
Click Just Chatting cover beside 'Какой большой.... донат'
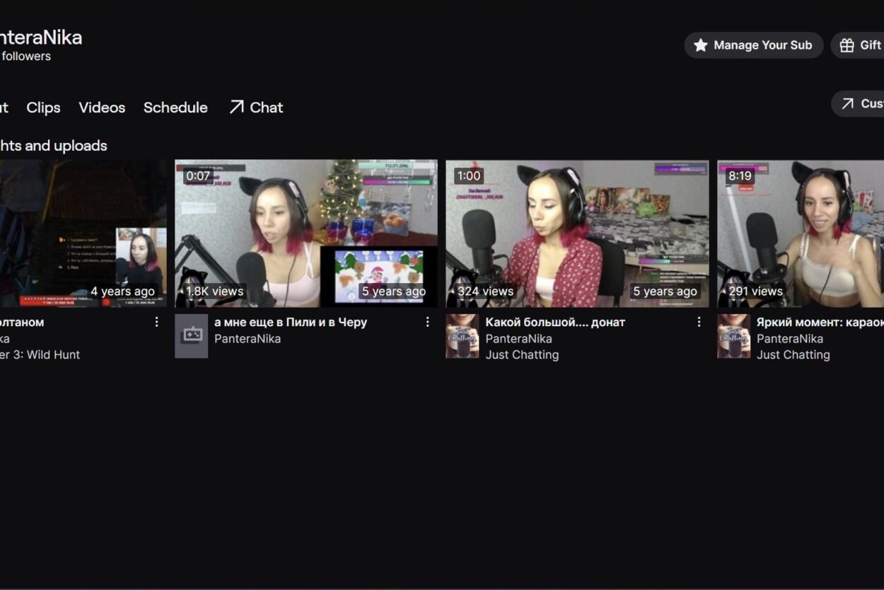[x=463, y=336]
